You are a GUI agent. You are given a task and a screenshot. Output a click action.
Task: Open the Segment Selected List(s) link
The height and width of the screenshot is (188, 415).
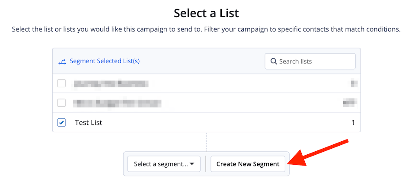pos(105,61)
